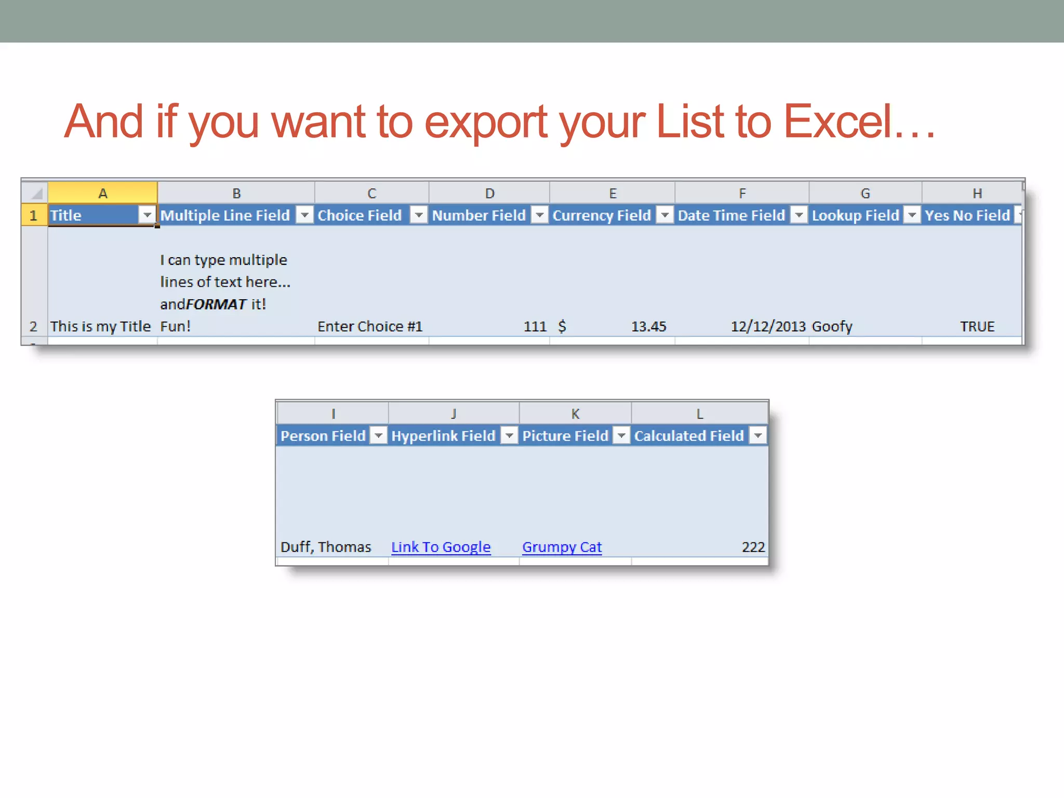Open the Hyperlink Field filter dropdown
This screenshot has width=1064, height=798.
click(x=510, y=435)
